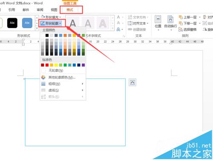Viewport: 213px width, 160px height.
Task: Click inside the text box on page
Action: [x=75, y=112]
